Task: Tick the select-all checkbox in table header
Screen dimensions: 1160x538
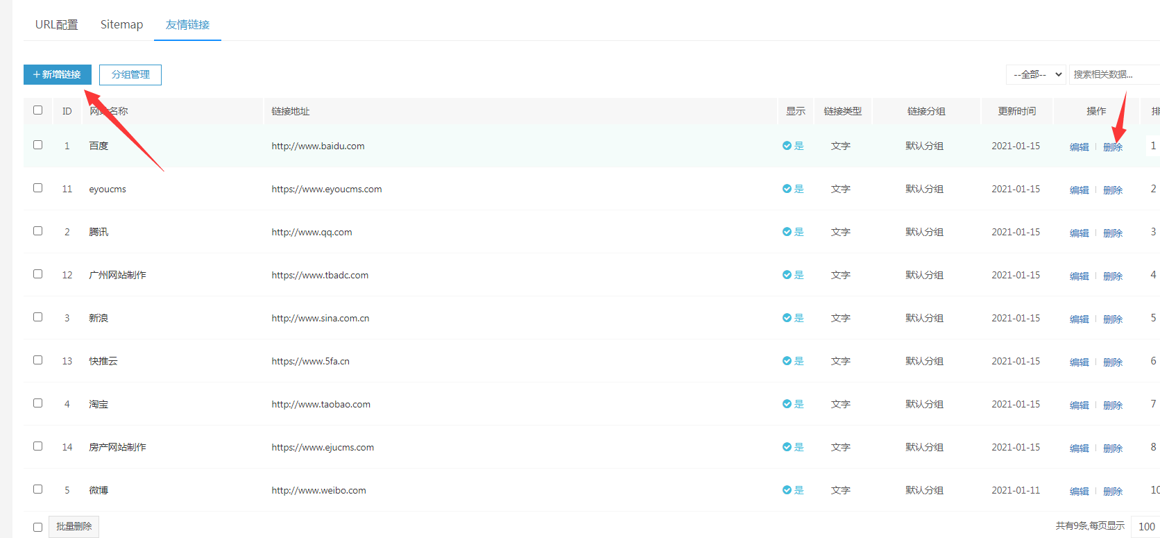Action: (x=38, y=110)
